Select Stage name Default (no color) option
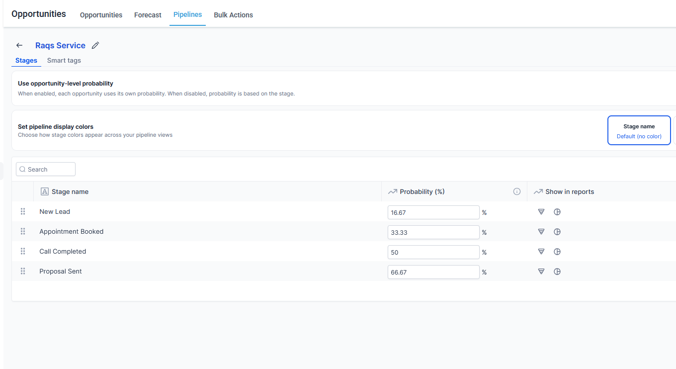The image size is (676, 369). click(639, 130)
